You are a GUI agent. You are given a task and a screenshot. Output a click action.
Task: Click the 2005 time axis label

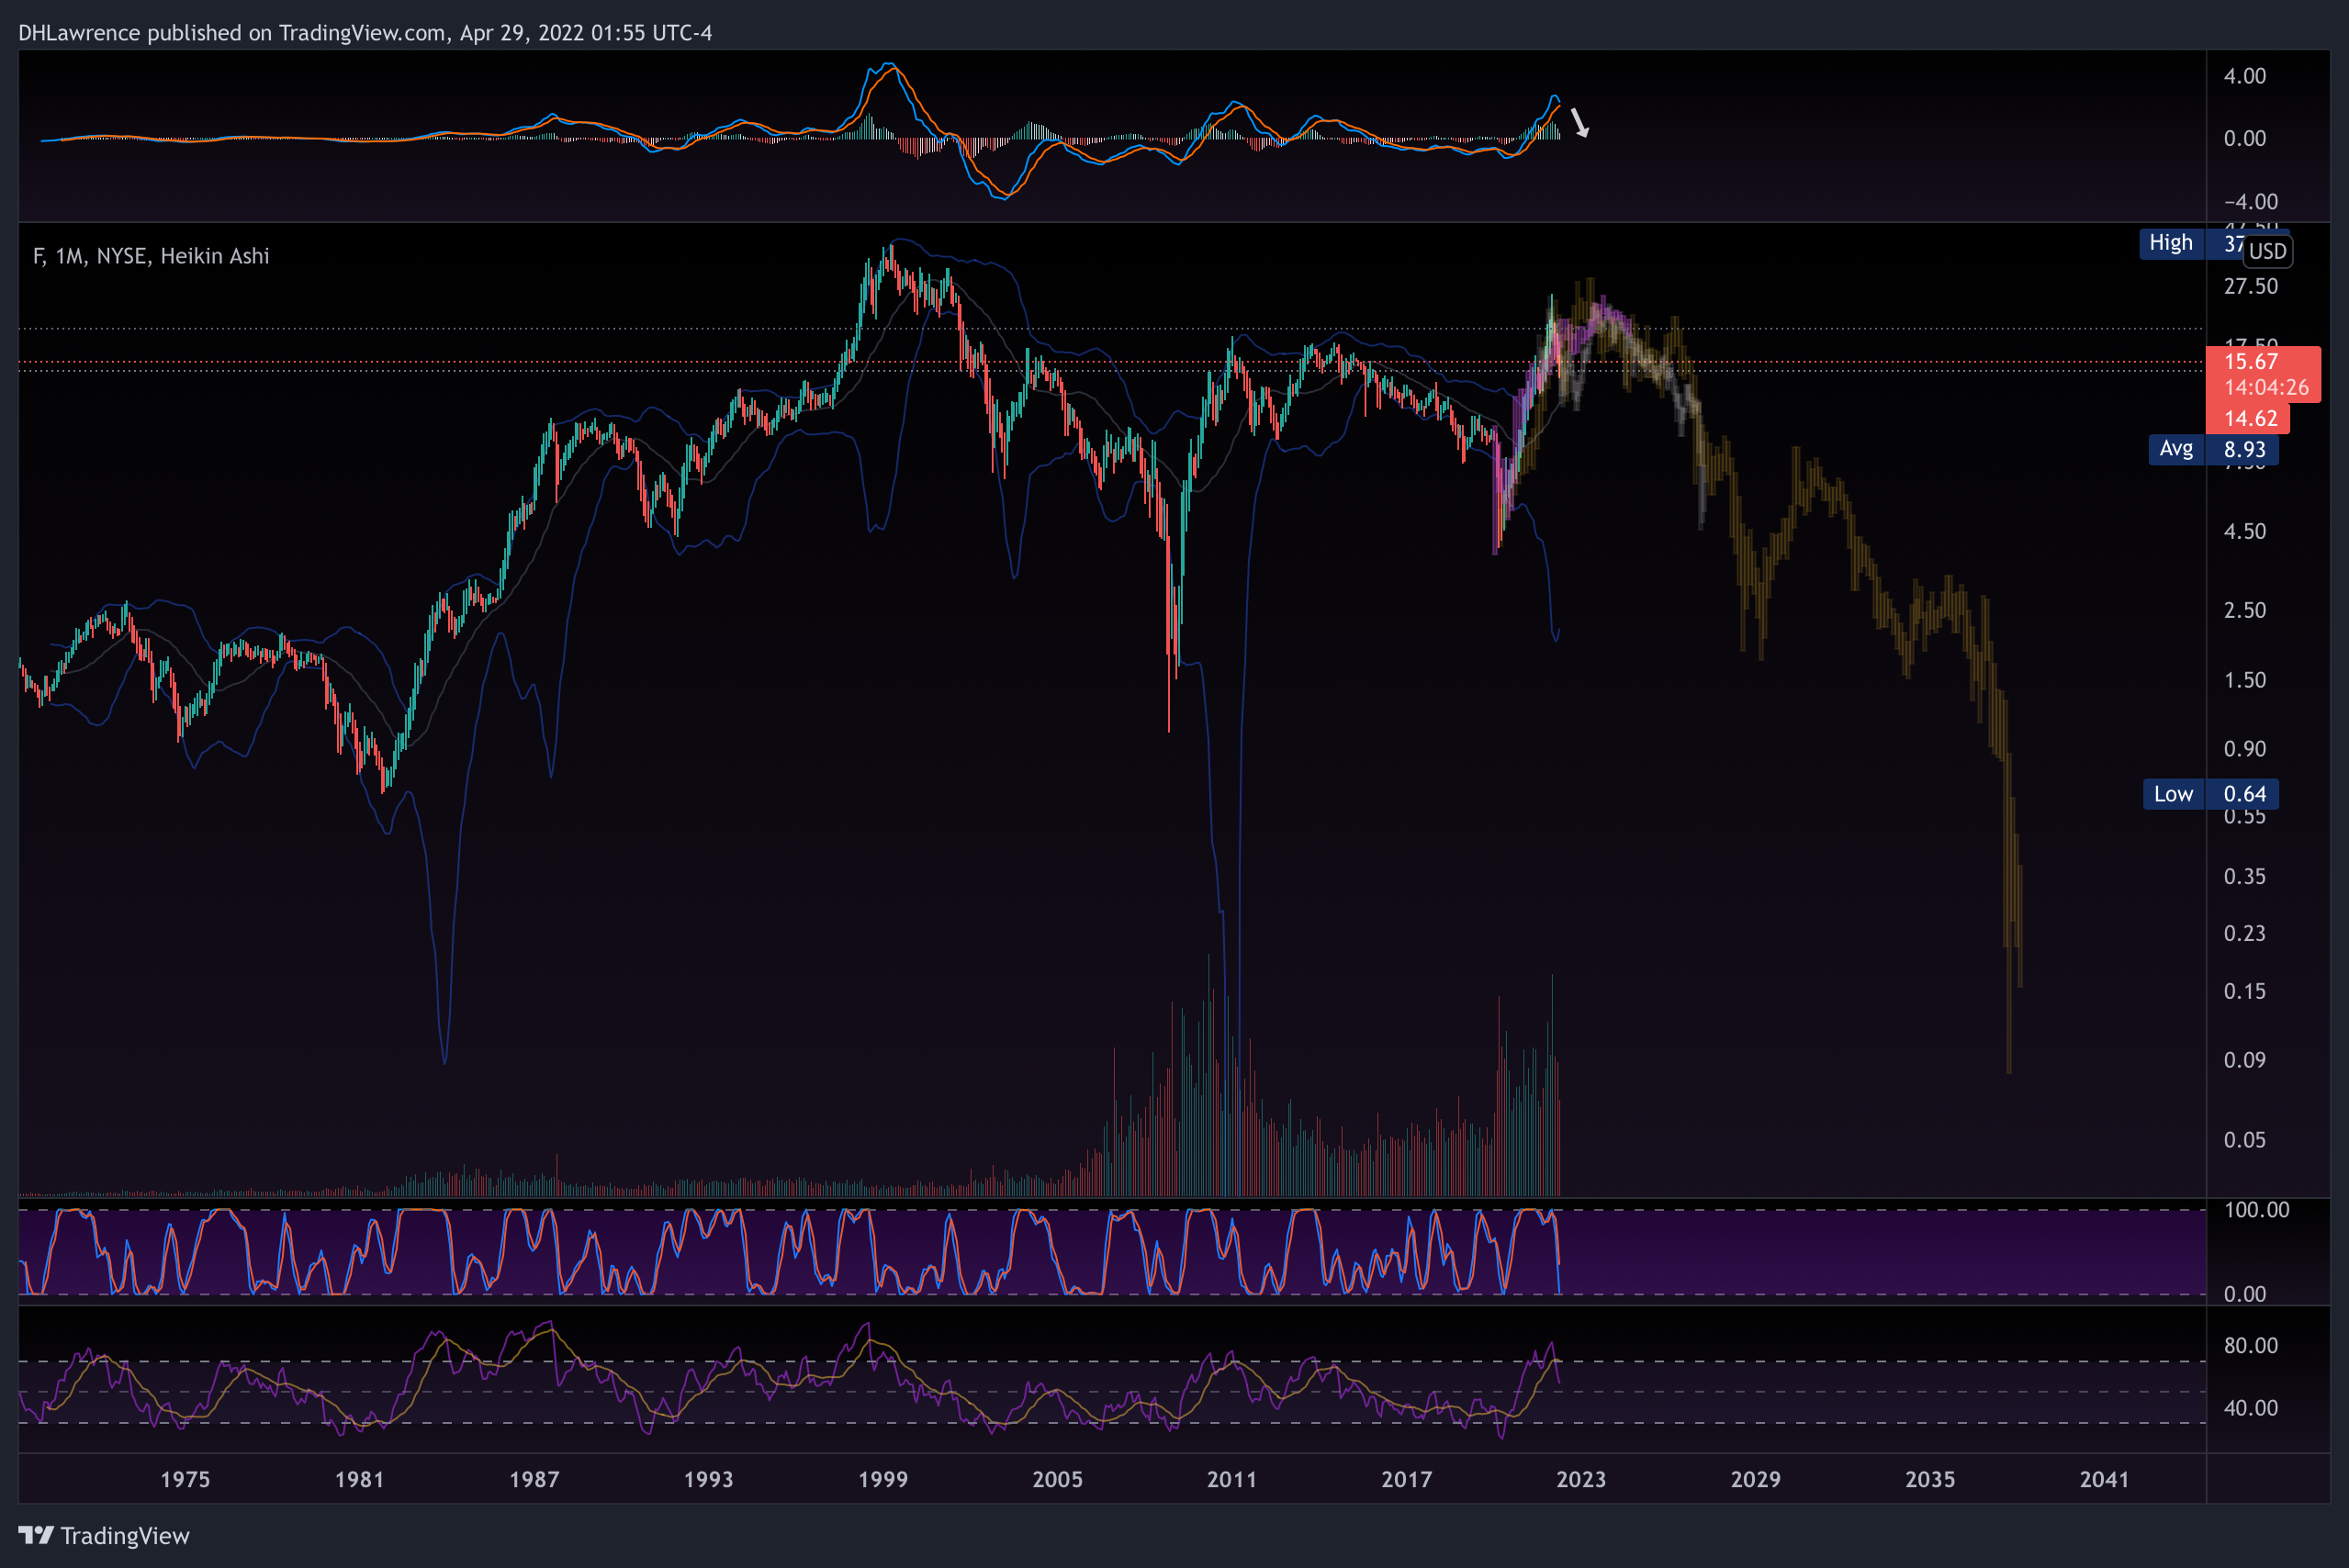coord(1058,1479)
